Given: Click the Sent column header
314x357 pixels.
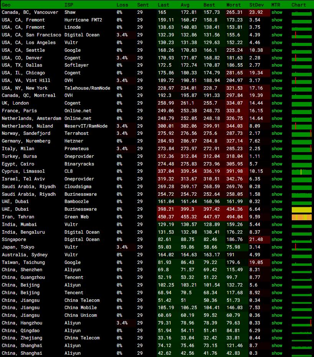Looking at the screenshot, I should click(143, 5).
